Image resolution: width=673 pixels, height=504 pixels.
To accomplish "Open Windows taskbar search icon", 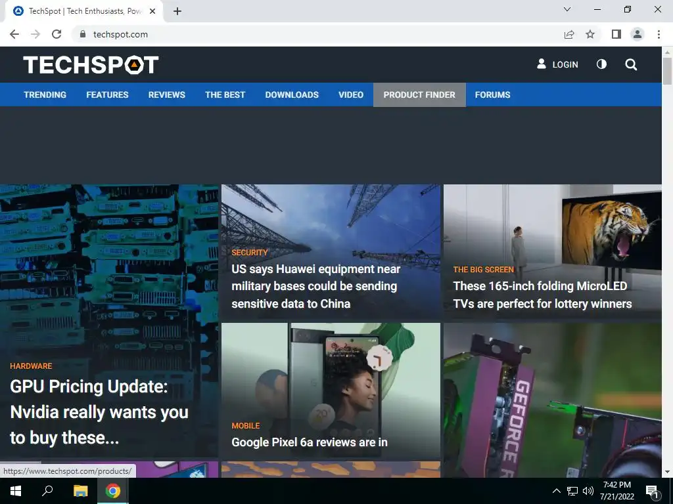I will tap(47, 491).
